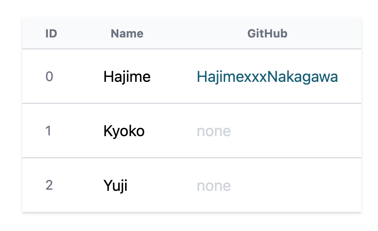Click the gap between Hajime and GitHub link
This screenshot has height=231, width=378.
pyautogui.click(x=174, y=76)
